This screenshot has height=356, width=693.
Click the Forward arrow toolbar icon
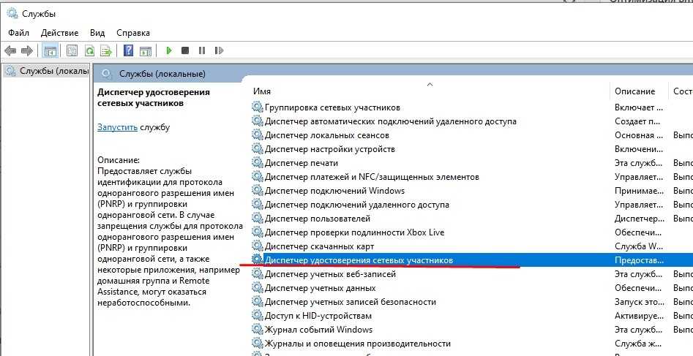pos(26,50)
